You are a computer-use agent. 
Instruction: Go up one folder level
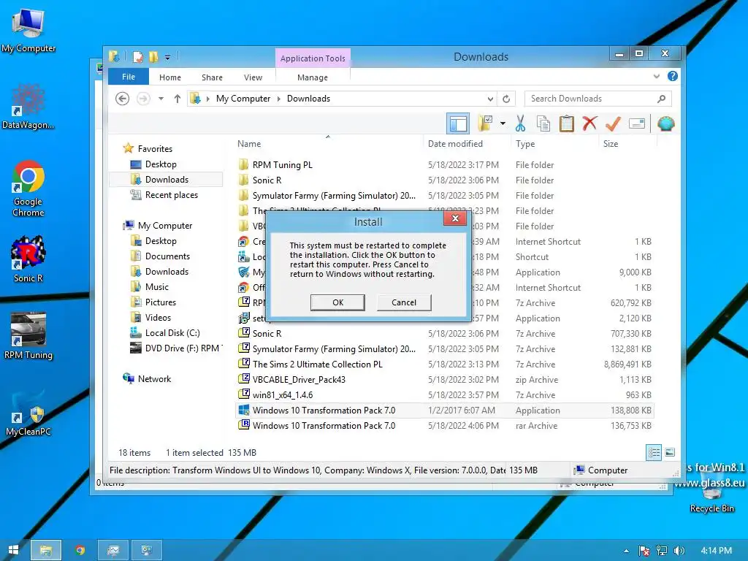point(178,99)
